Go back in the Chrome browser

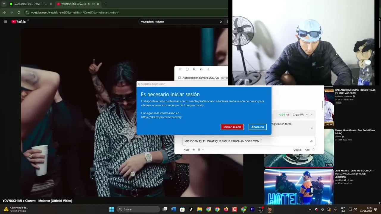4,12
